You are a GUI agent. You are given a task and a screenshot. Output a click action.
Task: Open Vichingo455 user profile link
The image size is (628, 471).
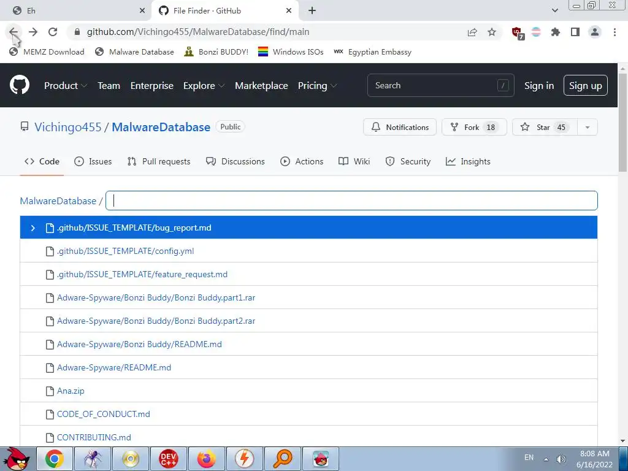pyautogui.click(x=67, y=127)
